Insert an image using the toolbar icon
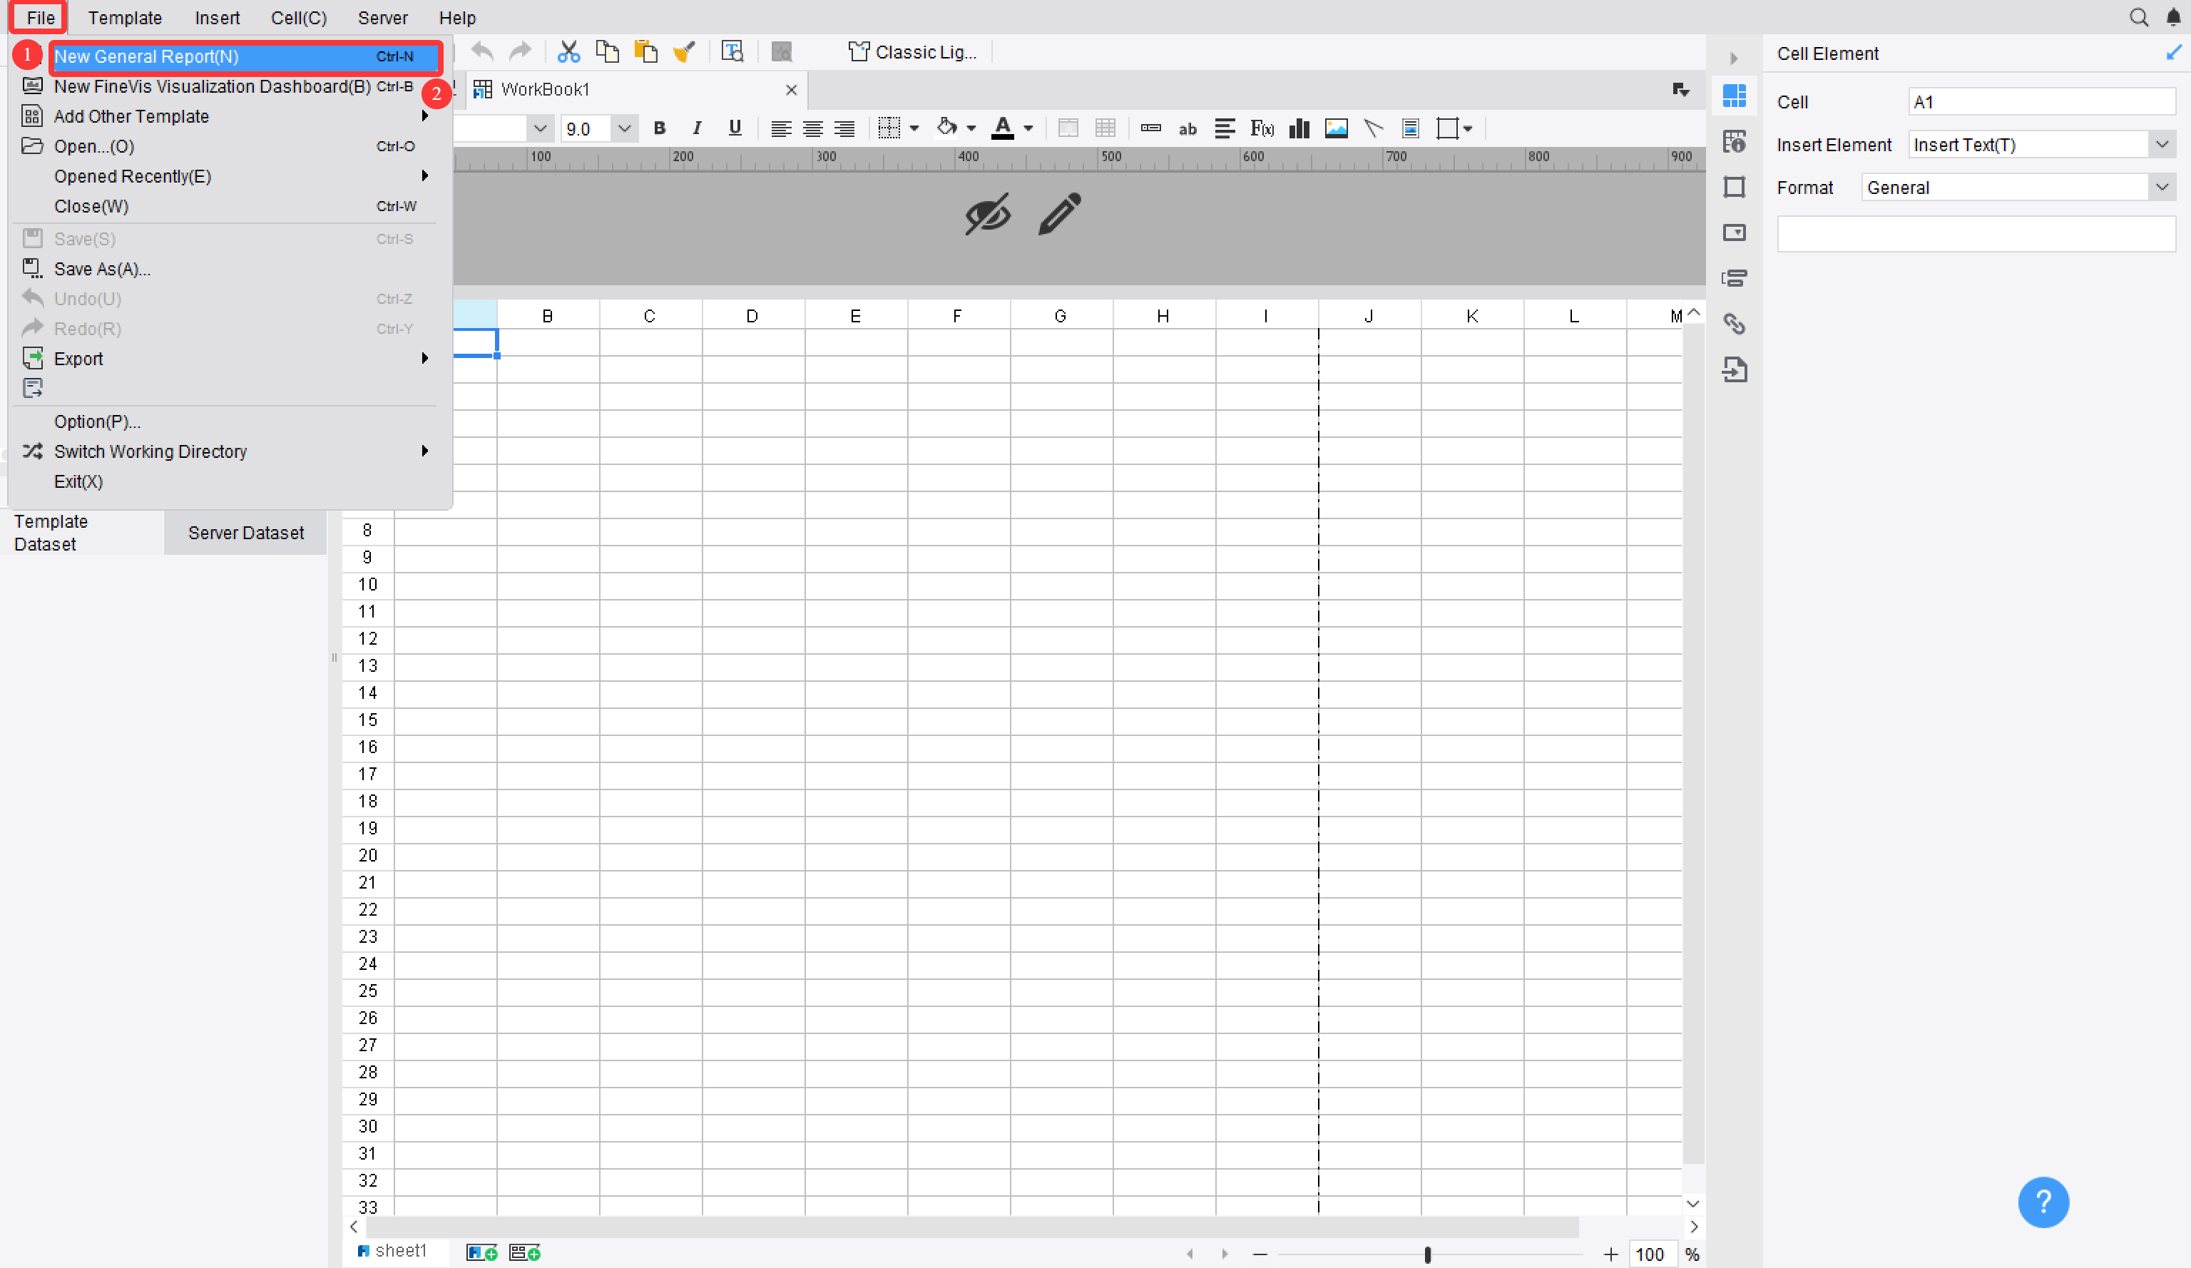 1337,128
